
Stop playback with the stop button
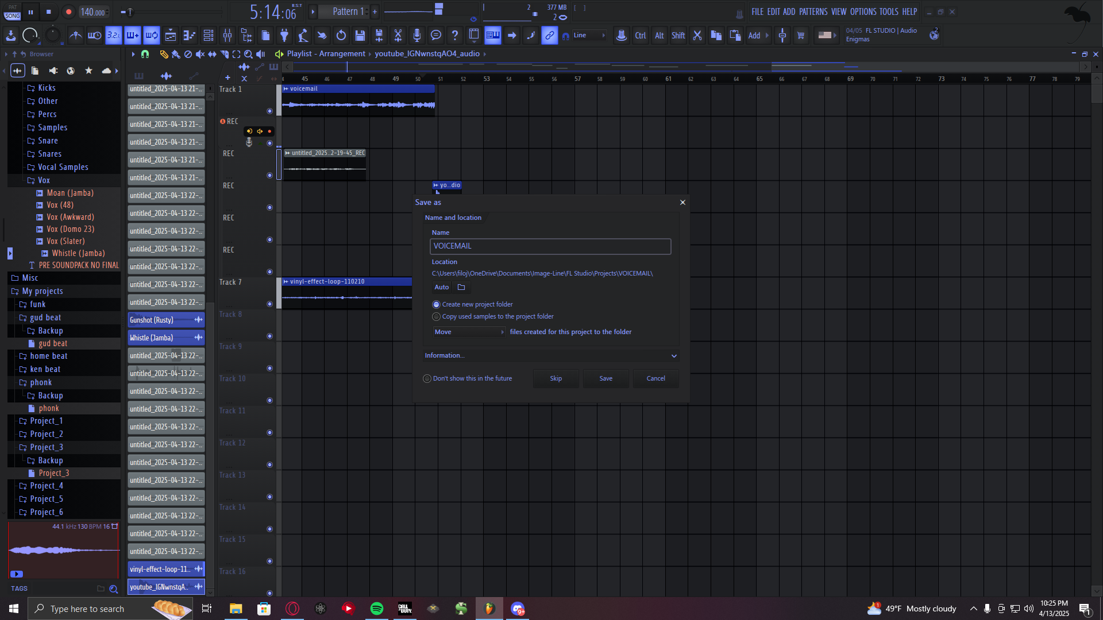[x=49, y=11]
